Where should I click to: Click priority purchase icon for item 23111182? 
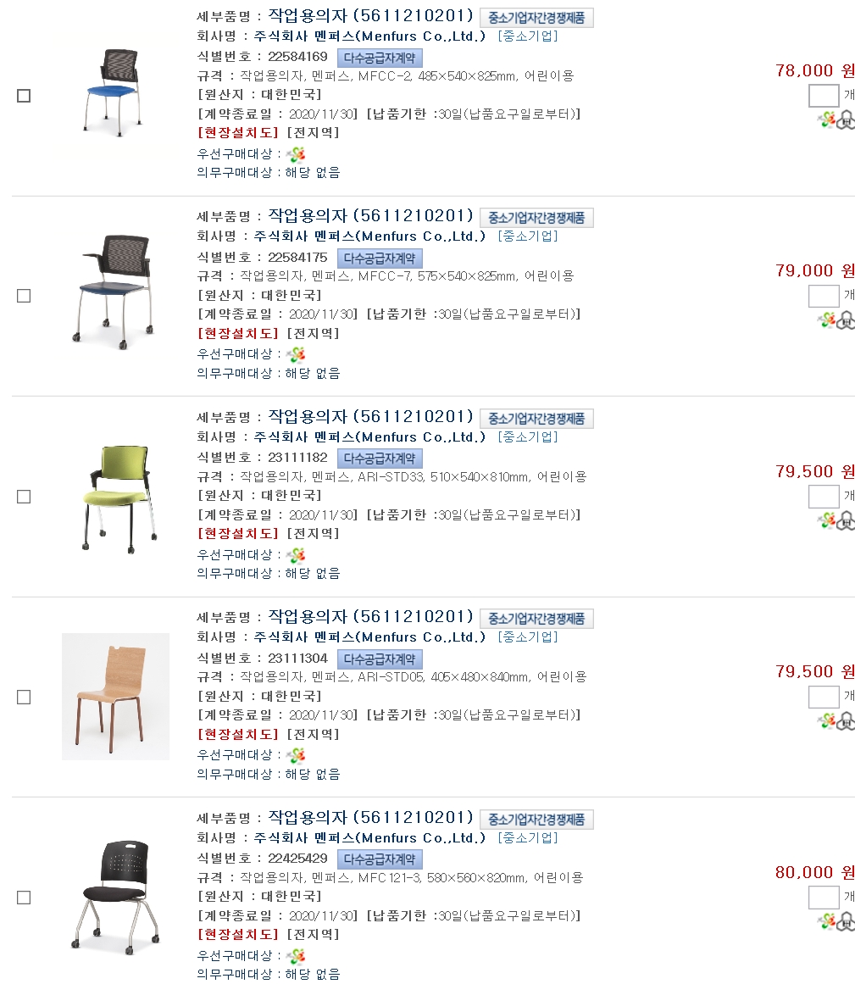tap(296, 555)
